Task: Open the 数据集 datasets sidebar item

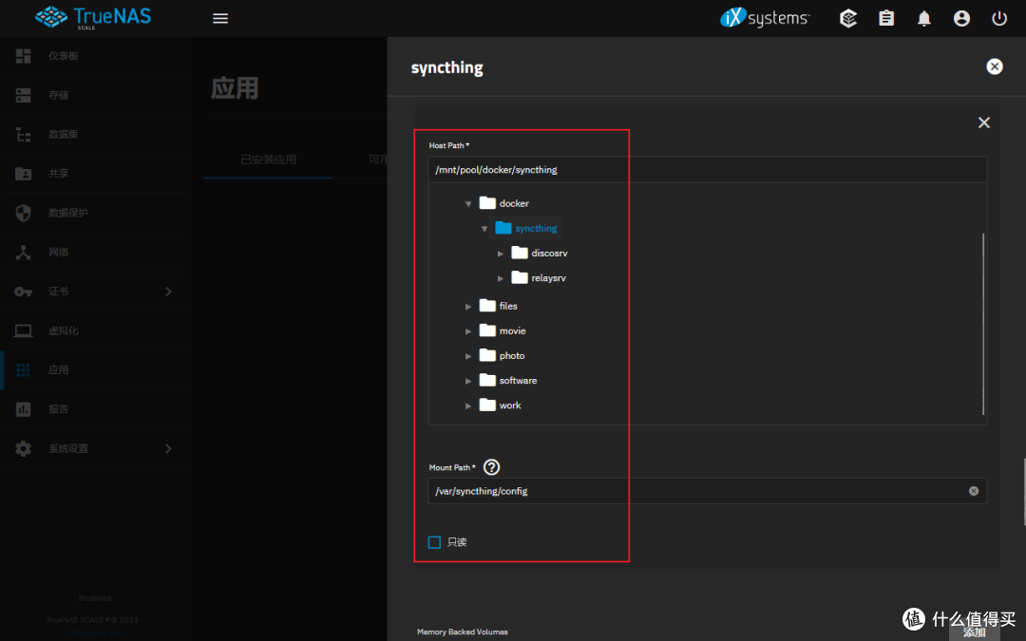Action: [95, 134]
